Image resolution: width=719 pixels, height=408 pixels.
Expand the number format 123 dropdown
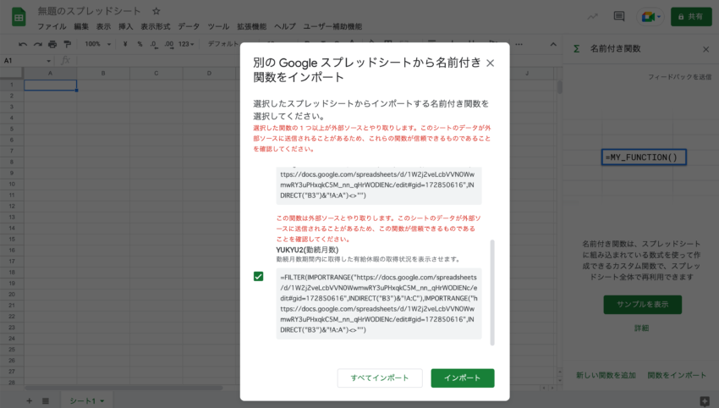point(187,44)
